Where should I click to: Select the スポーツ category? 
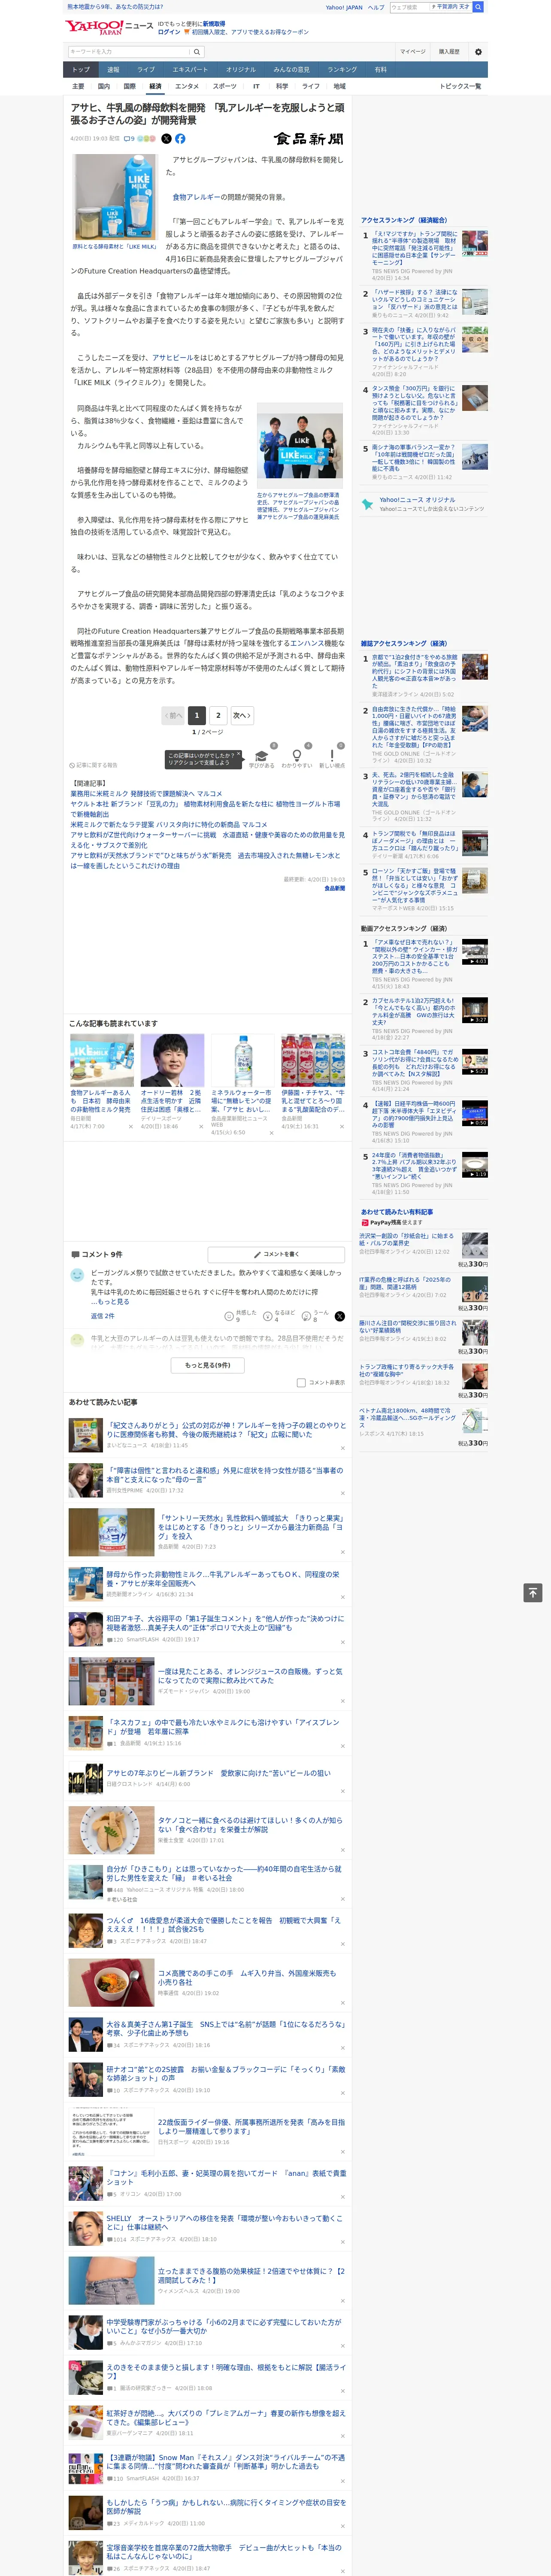(x=225, y=86)
